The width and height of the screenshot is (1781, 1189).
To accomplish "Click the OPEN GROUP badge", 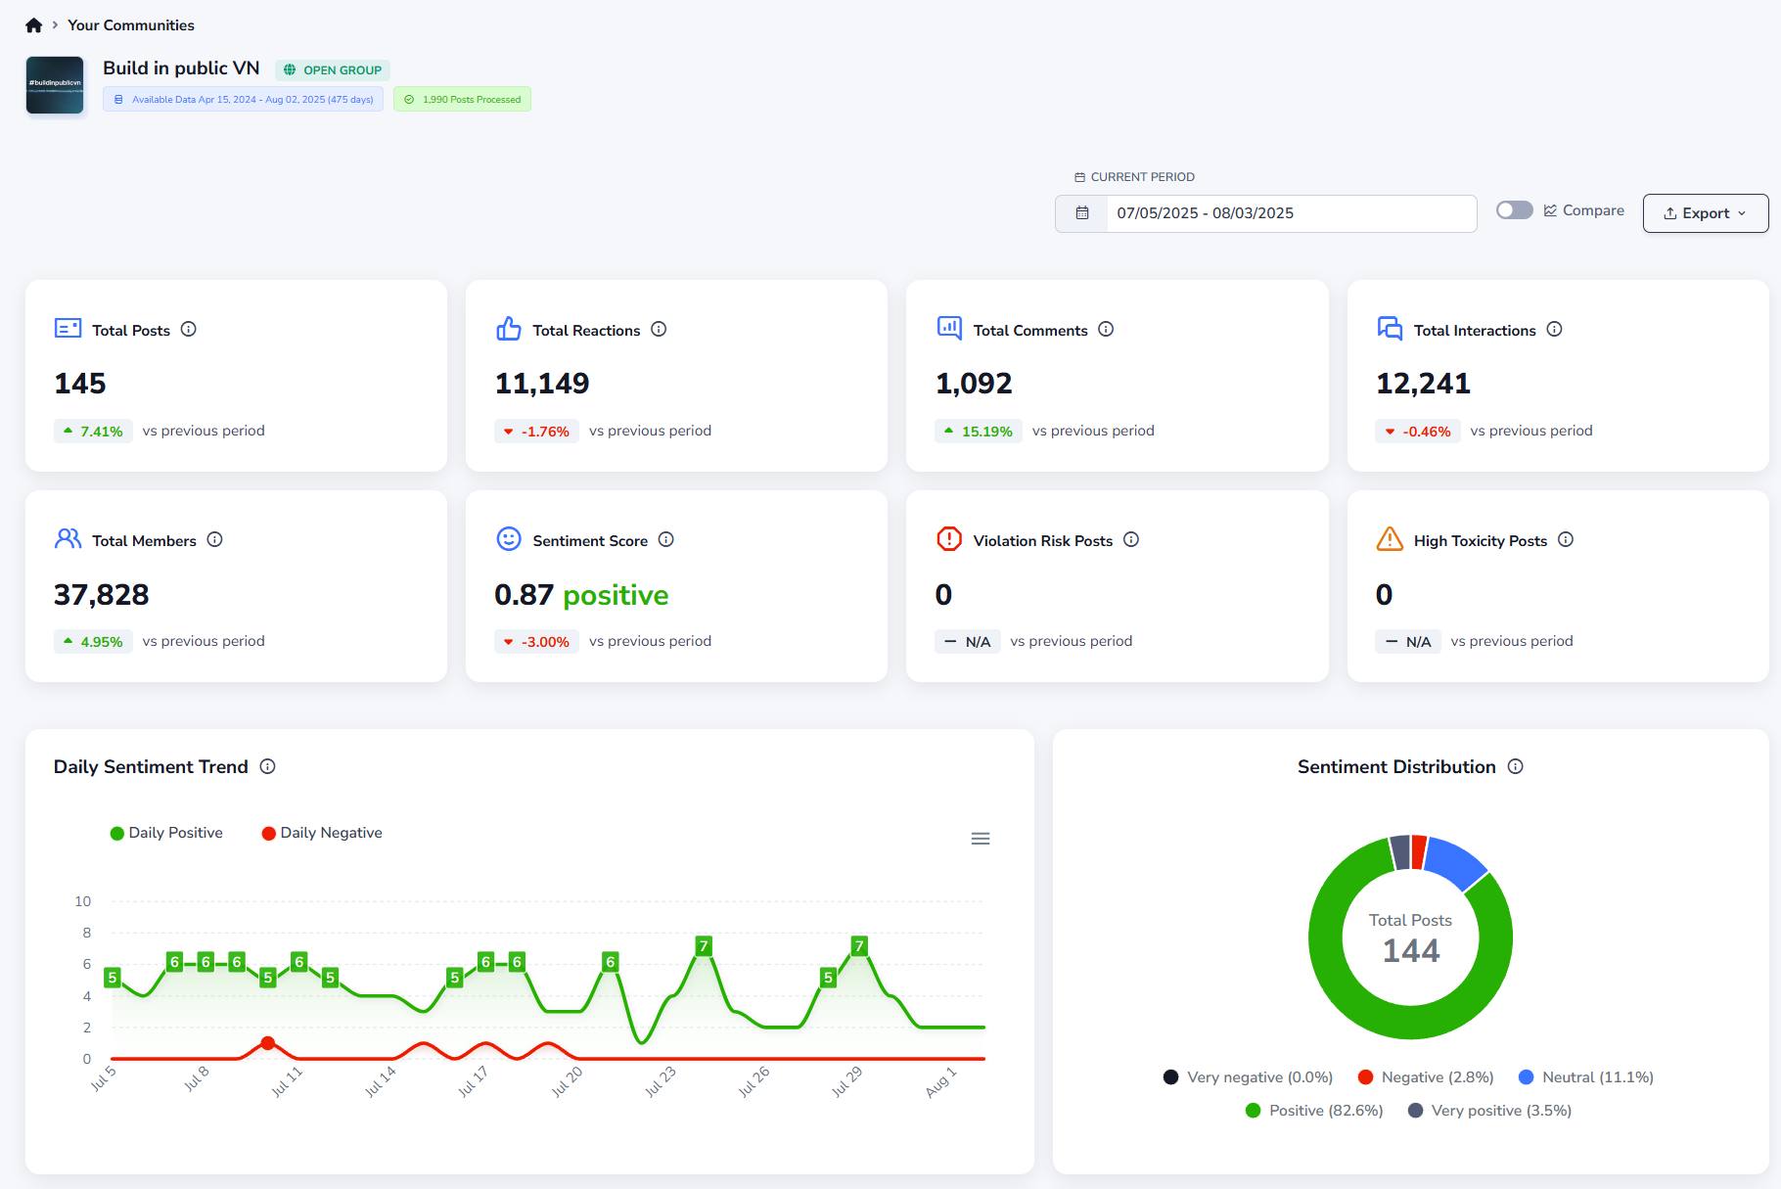I will pyautogui.click(x=333, y=70).
